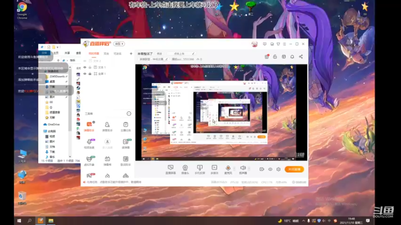Click the gift box icon with red dot
Screen dimensions: 401x225
pyautogui.click(x=267, y=56)
